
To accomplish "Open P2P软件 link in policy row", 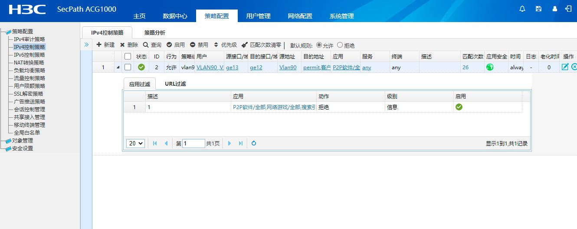I will (x=346, y=67).
